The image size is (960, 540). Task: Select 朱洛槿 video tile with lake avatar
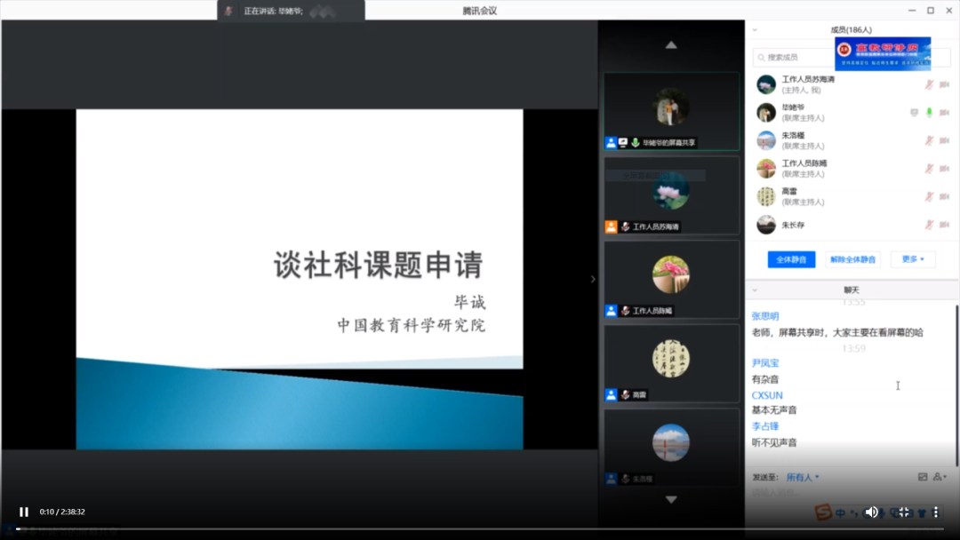tap(672, 448)
